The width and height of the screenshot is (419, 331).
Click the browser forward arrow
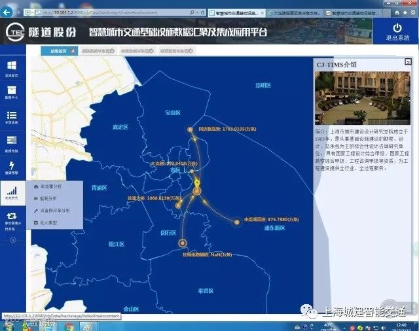point(18,12)
